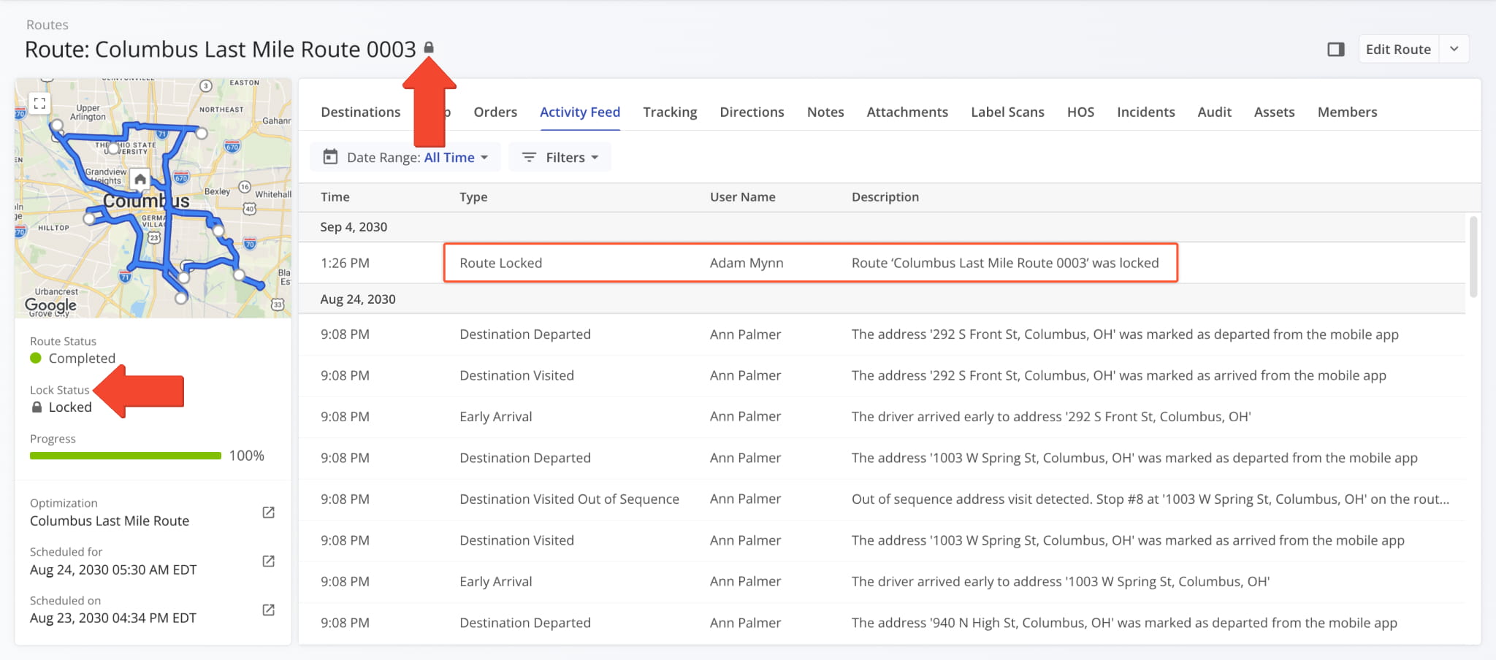1496x660 pixels.
Task: Open the Assets tab
Action: point(1274,112)
